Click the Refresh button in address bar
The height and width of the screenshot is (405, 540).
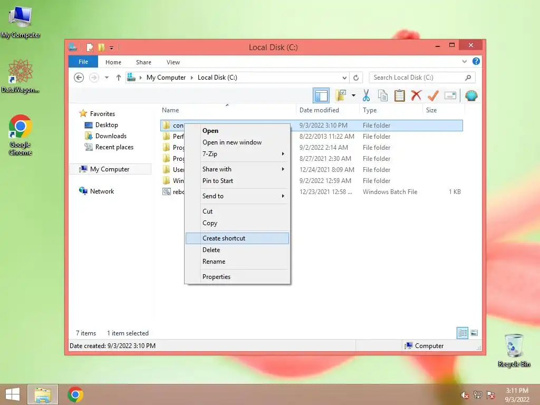356,78
